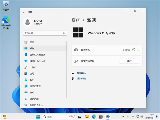The height and width of the screenshot is (120, 160).
Task: Click the person icon beside 帐户
Action: (x=26, y=80)
